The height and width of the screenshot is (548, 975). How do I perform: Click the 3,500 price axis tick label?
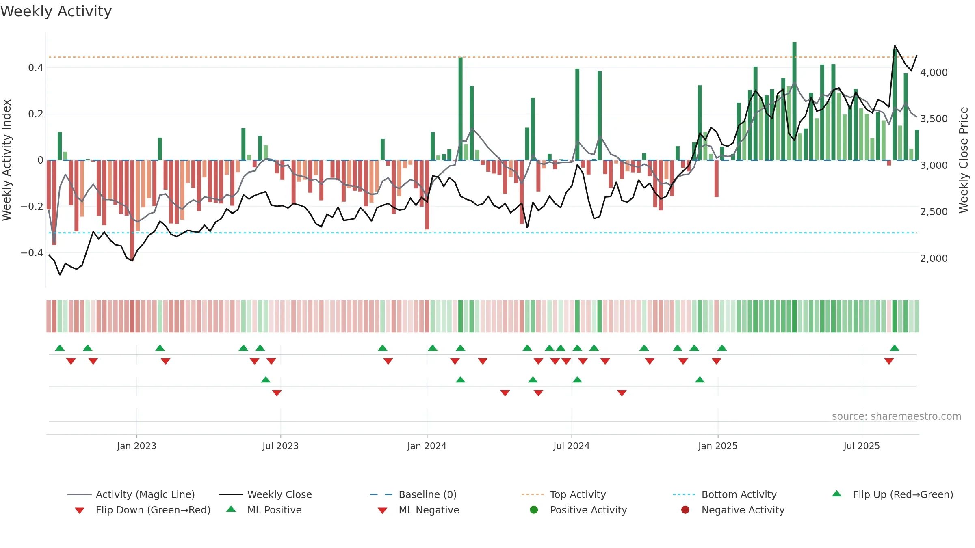[x=934, y=119]
